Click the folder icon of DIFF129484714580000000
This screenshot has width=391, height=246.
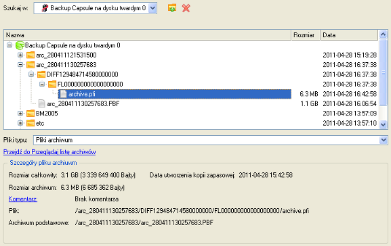[41, 74]
